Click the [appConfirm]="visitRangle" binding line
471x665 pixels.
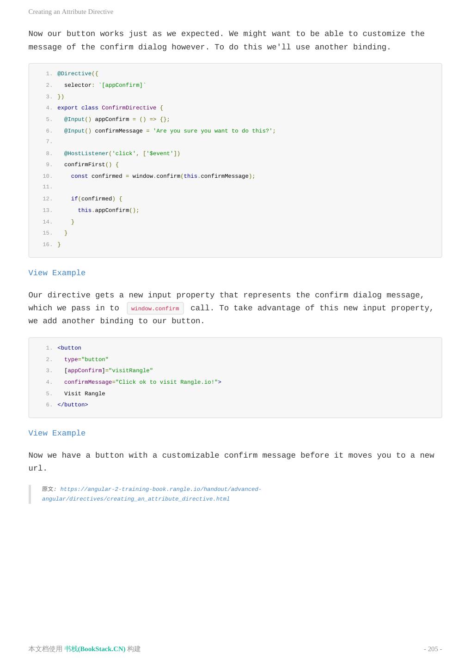pos(109,371)
